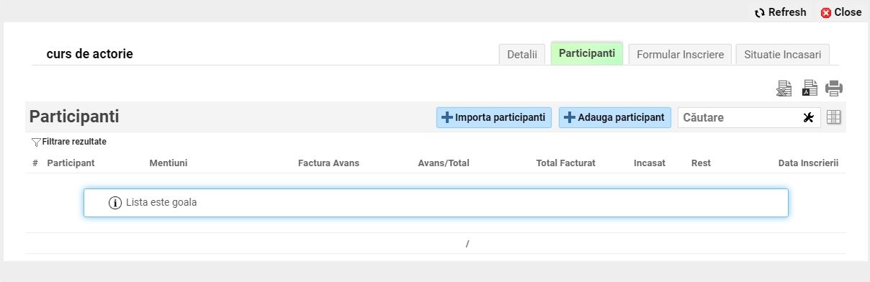Select the Participanti tab

[x=587, y=53]
